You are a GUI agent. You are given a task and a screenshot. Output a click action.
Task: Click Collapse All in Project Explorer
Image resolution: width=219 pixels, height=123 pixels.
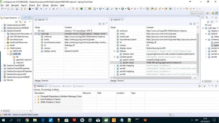16,22
